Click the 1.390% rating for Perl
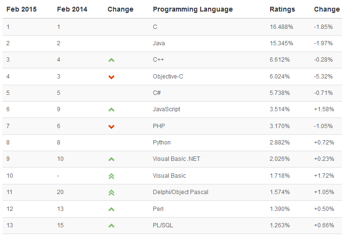342x235 pixels. pyautogui.click(x=280, y=209)
